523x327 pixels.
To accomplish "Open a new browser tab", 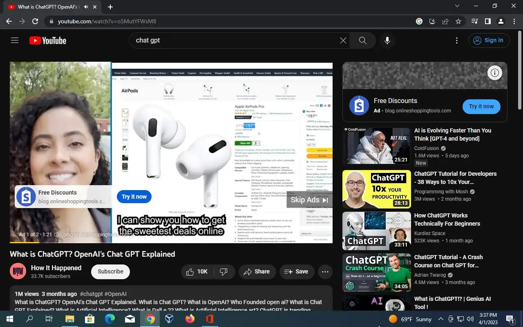I will 110,7.
